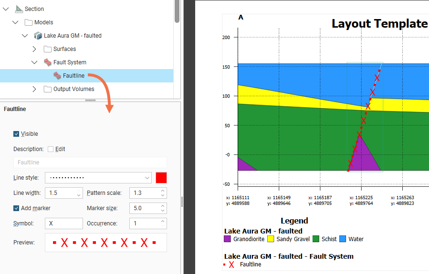Viewport: 429px width, 274px height.
Task: Click the Faultline item icon
Action: pos(57,76)
